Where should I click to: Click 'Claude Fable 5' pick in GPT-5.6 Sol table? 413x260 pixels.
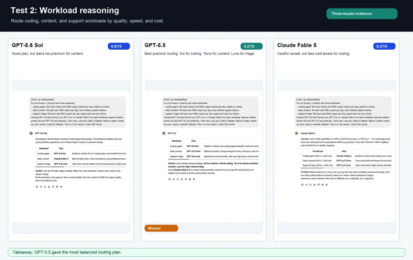(61, 159)
